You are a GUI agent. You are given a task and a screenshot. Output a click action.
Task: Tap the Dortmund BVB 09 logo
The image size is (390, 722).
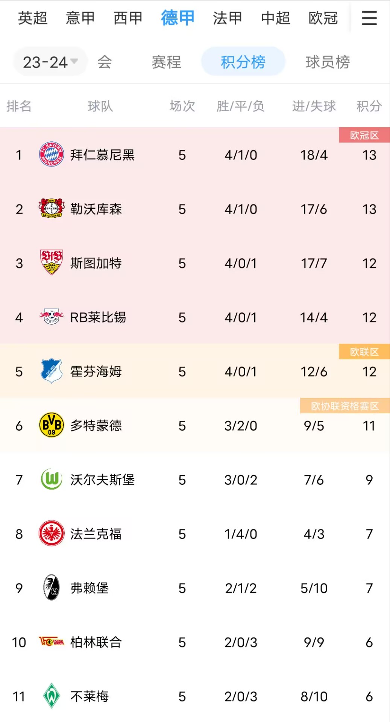[52, 425]
